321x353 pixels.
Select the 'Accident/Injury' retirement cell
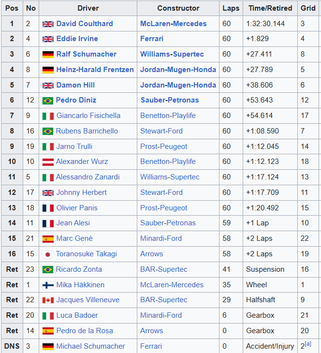coord(270,346)
